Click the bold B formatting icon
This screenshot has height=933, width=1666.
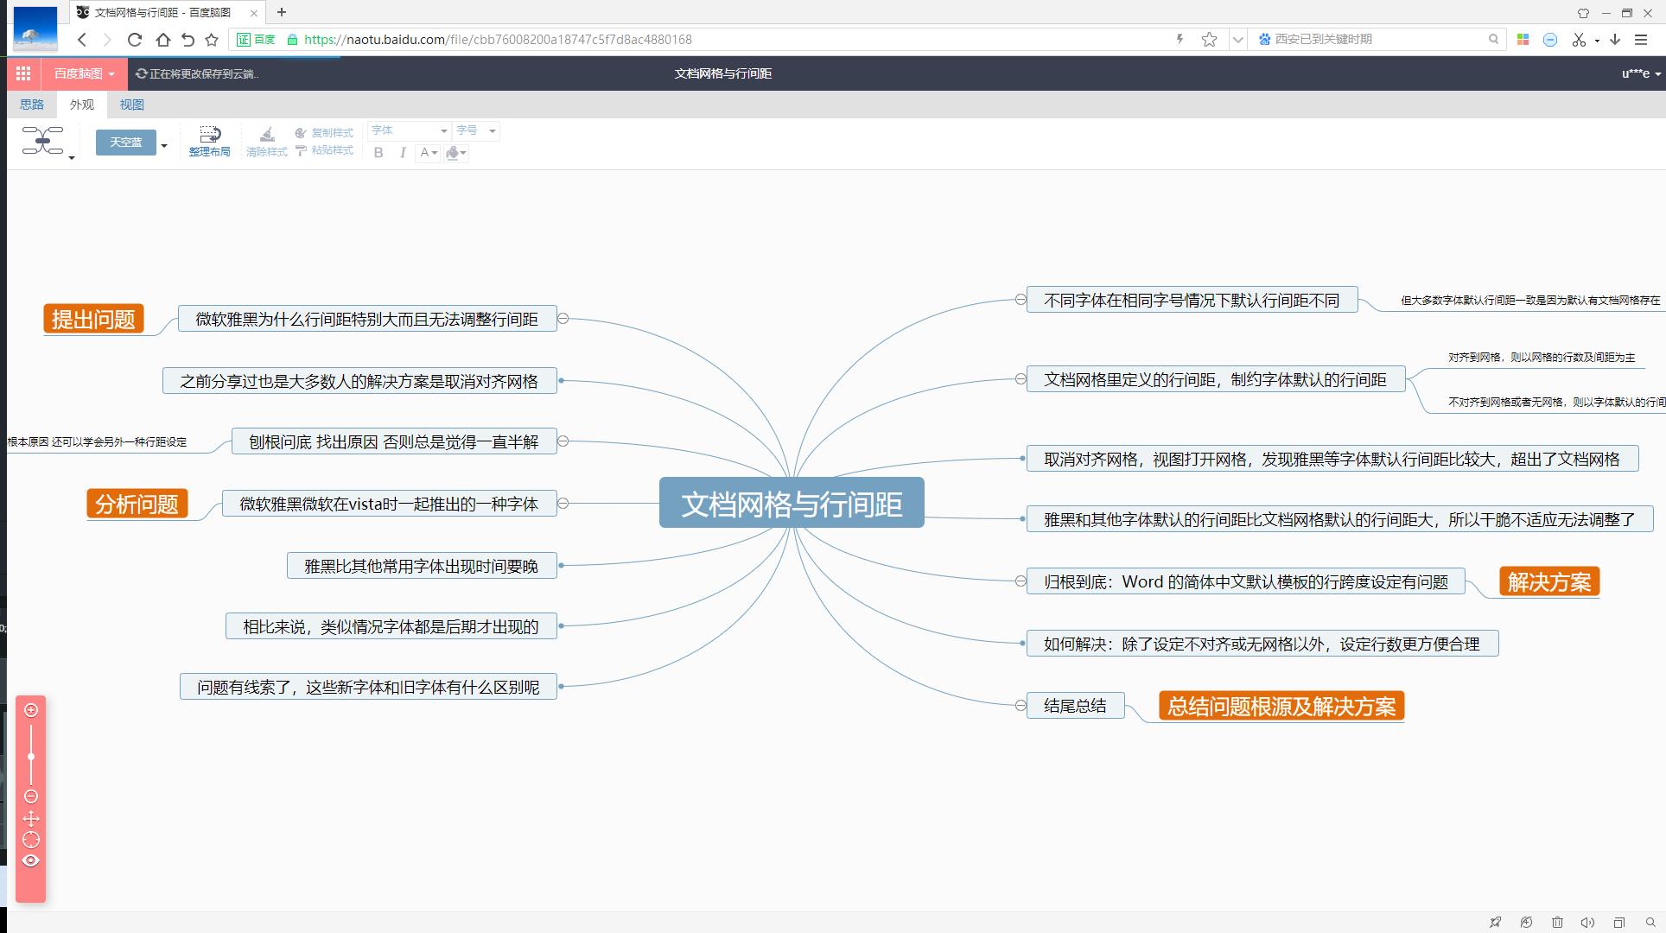coord(378,153)
